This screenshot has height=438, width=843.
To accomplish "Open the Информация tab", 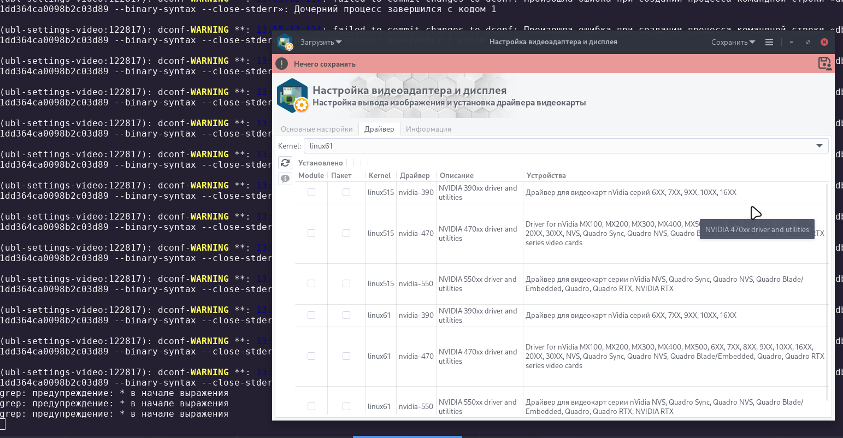I will [428, 129].
